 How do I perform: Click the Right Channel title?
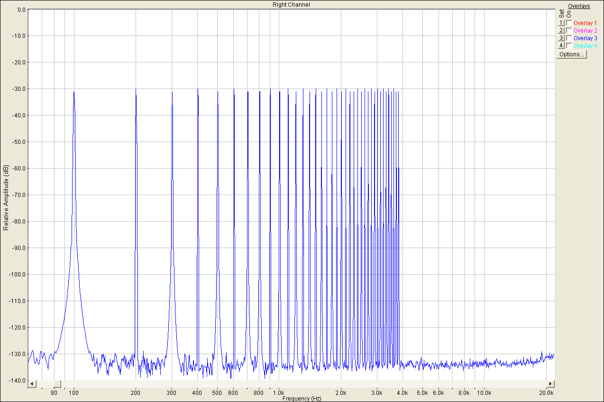[x=291, y=4]
